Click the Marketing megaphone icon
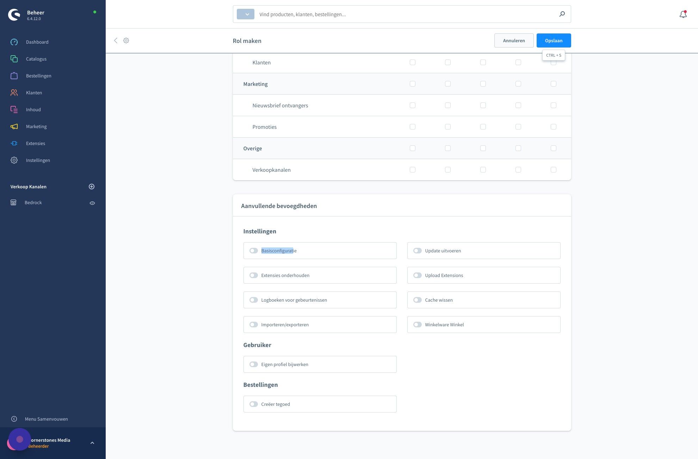This screenshot has height=459, width=698. [x=14, y=126]
